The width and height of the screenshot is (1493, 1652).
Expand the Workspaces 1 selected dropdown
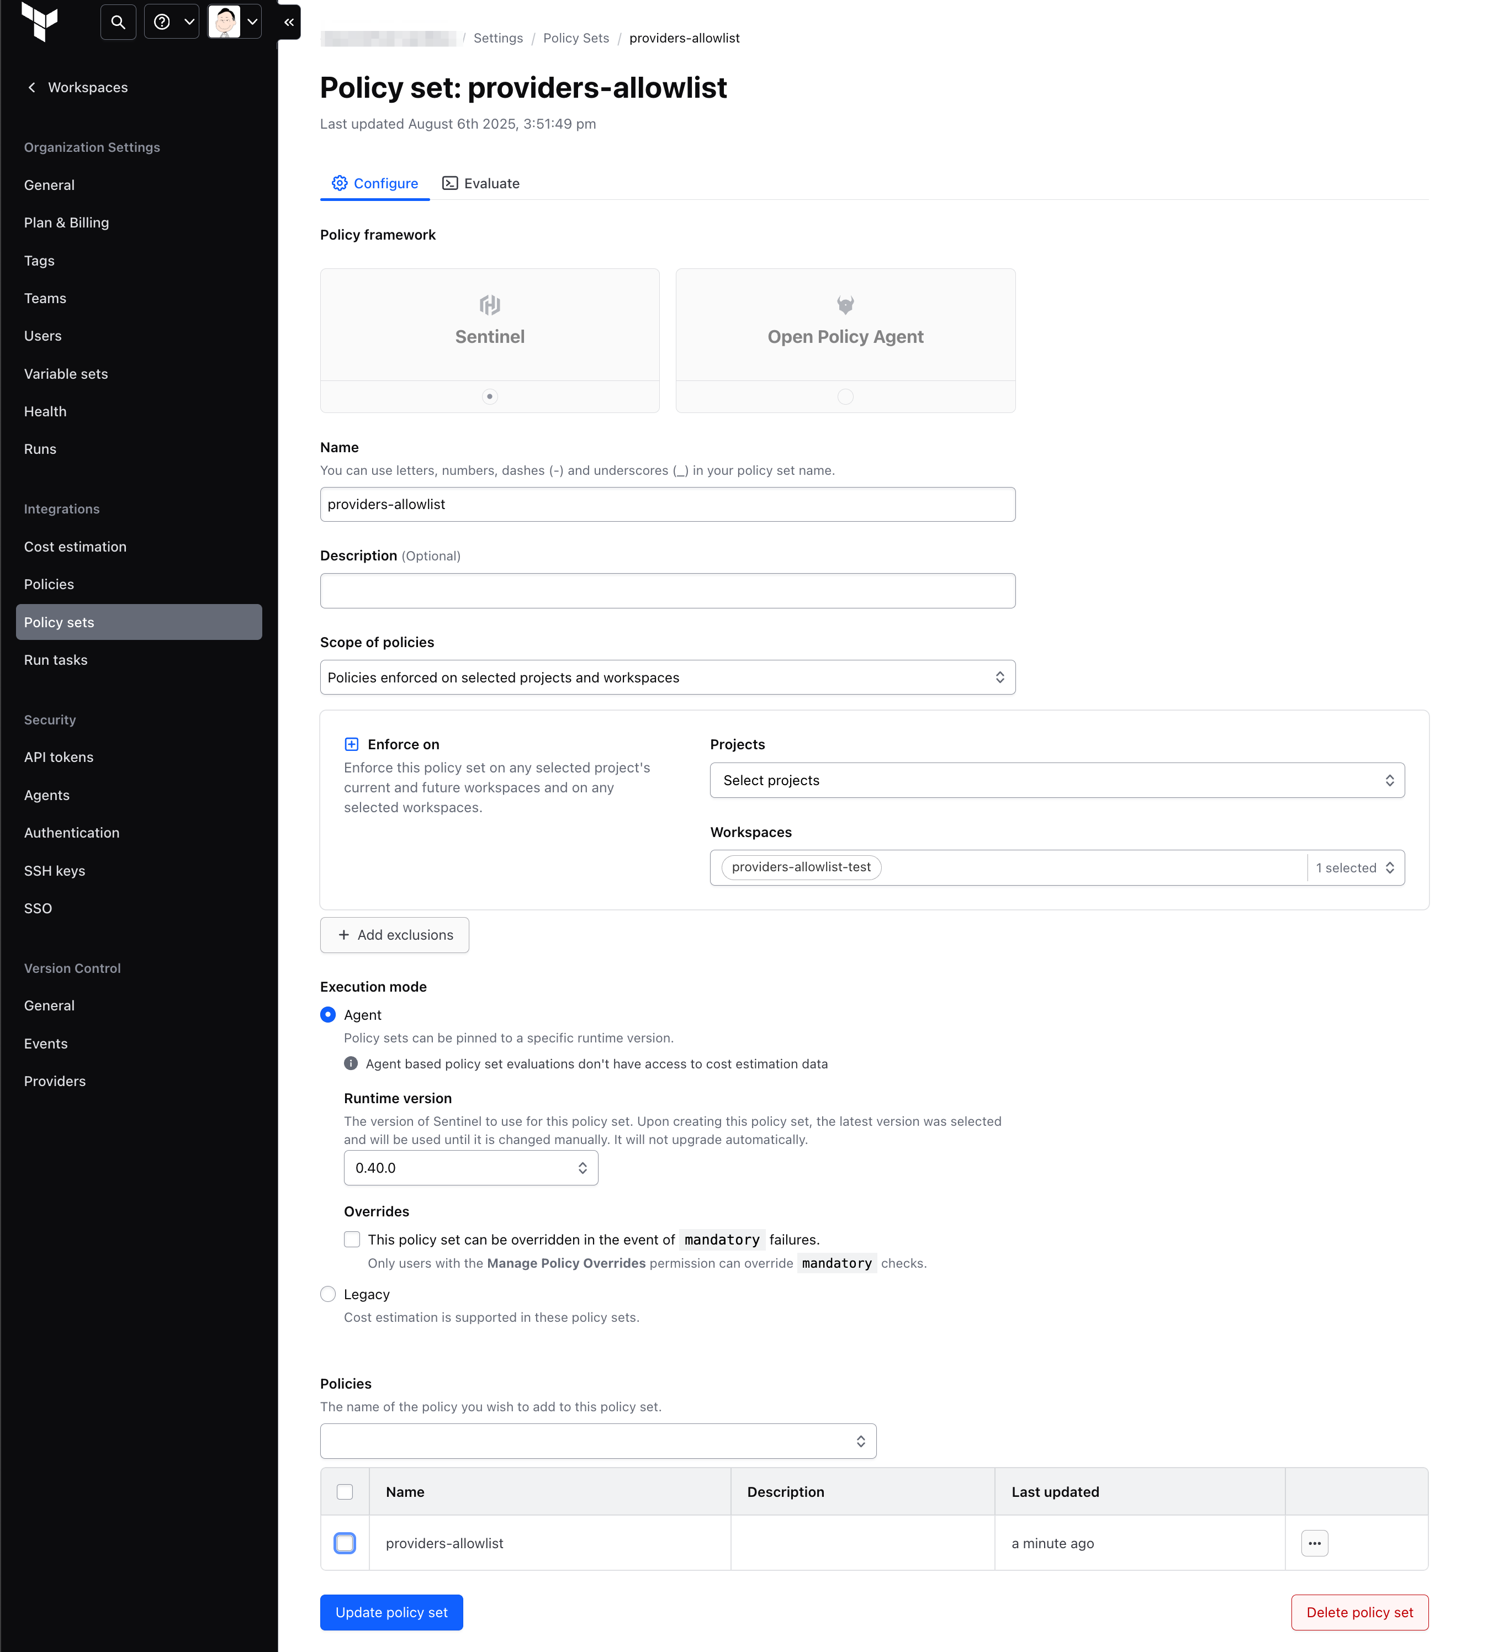(x=1356, y=868)
